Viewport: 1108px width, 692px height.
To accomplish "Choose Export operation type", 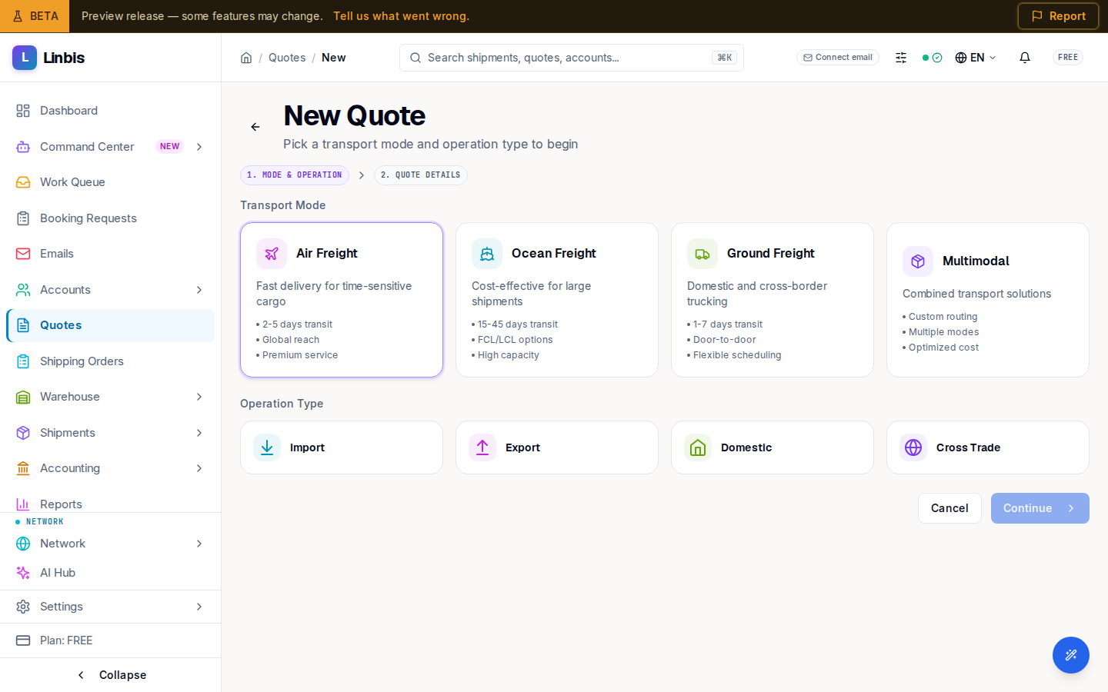I will tap(557, 447).
